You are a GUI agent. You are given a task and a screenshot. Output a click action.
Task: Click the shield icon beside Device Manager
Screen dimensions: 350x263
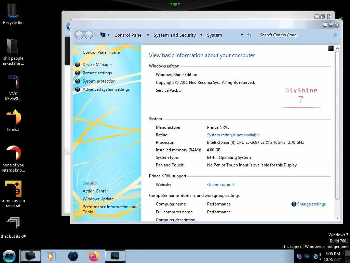coord(78,65)
